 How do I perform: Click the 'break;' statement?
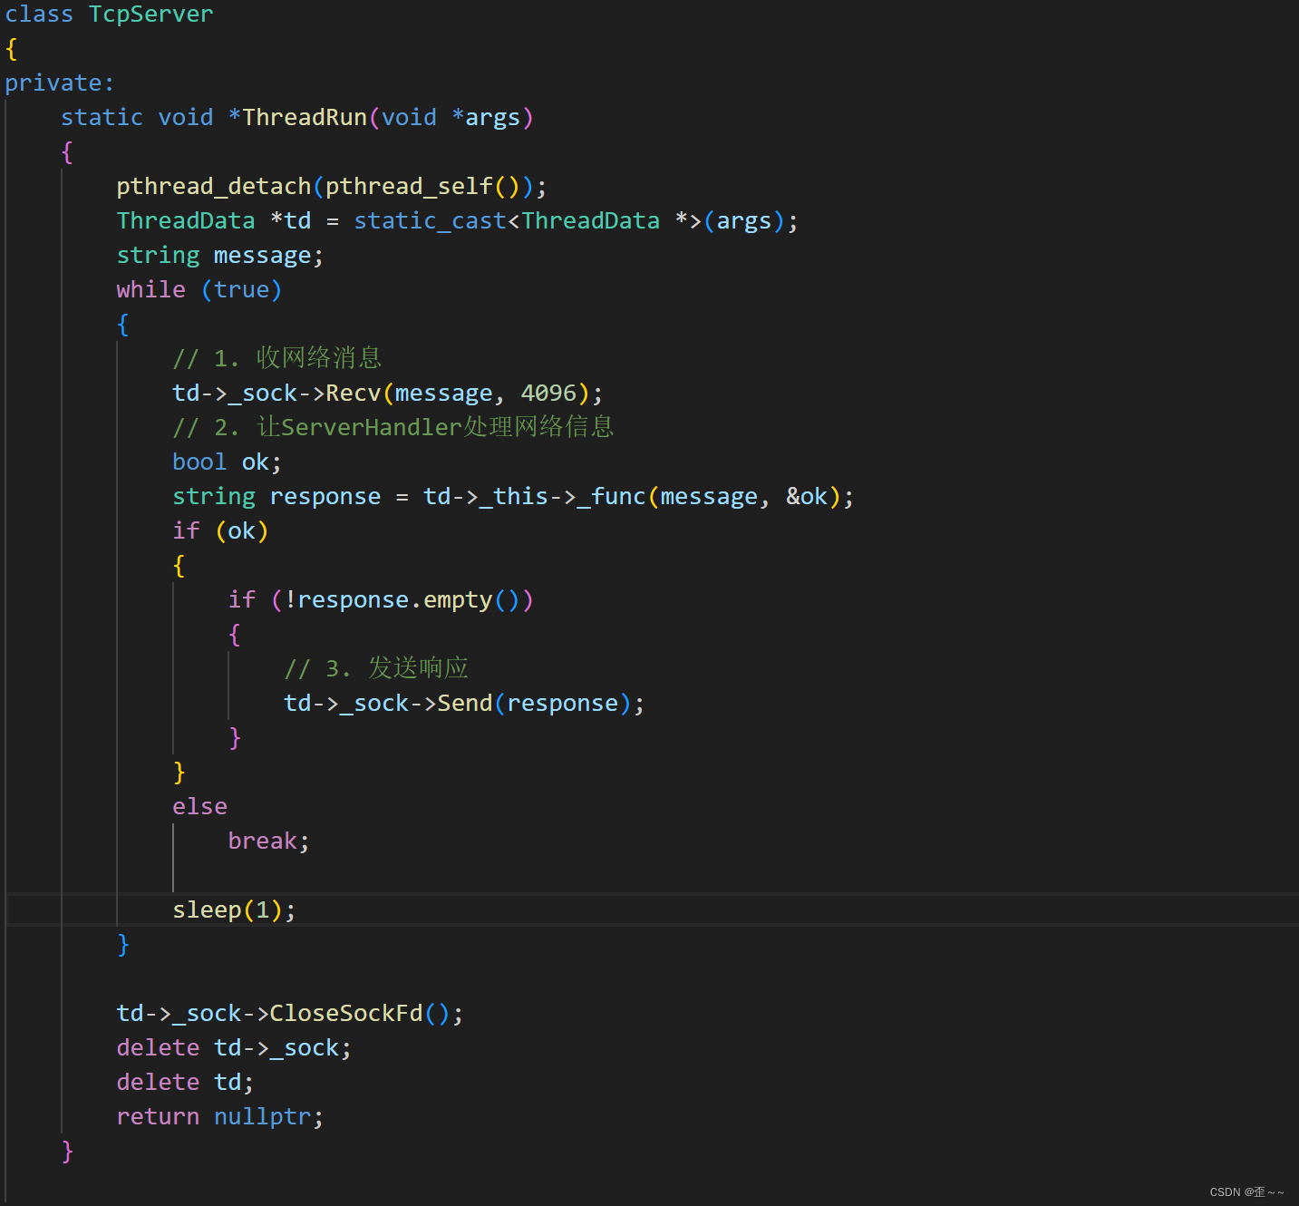pos(269,841)
